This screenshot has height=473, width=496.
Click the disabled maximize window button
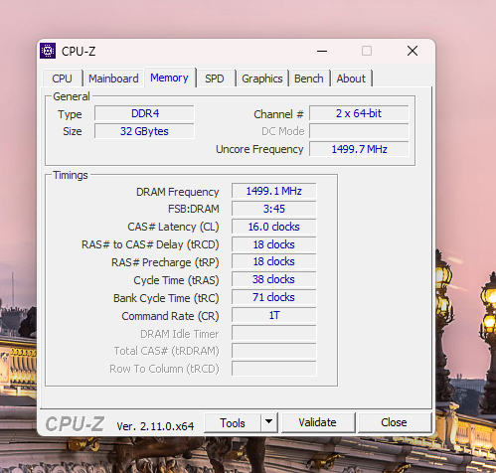tap(367, 51)
